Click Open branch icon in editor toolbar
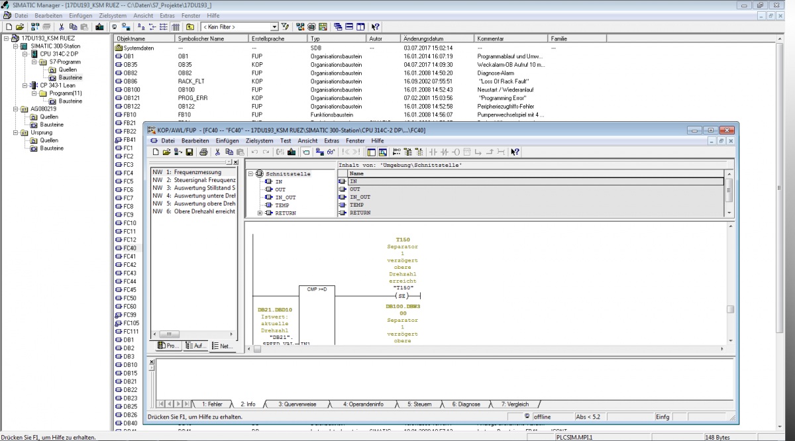795x441 pixels. tap(478, 152)
